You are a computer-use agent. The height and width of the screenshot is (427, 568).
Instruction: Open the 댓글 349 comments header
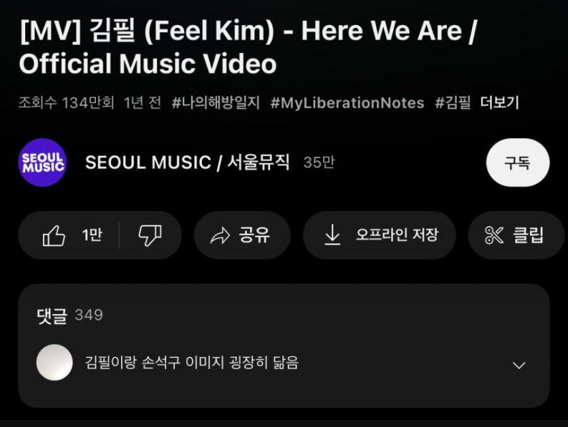[x=70, y=315]
